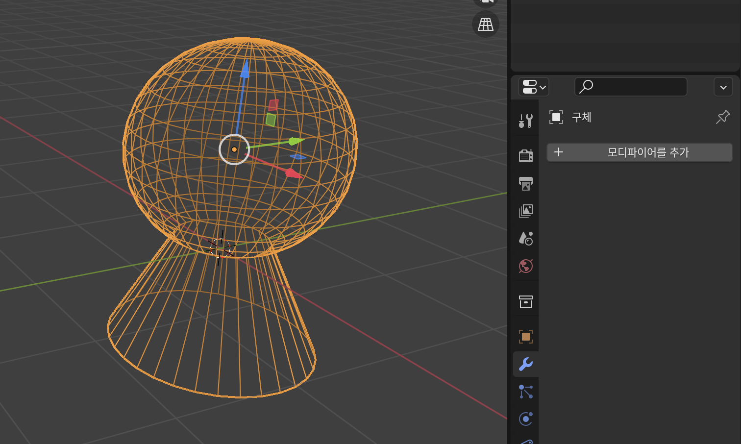Expand the properties options dropdown arrow

pyautogui.click(x=723, y=87)
